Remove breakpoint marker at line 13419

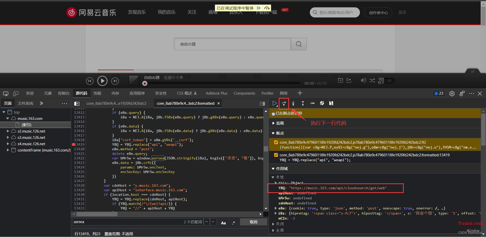pyautogui.click(x=73, y=144)
